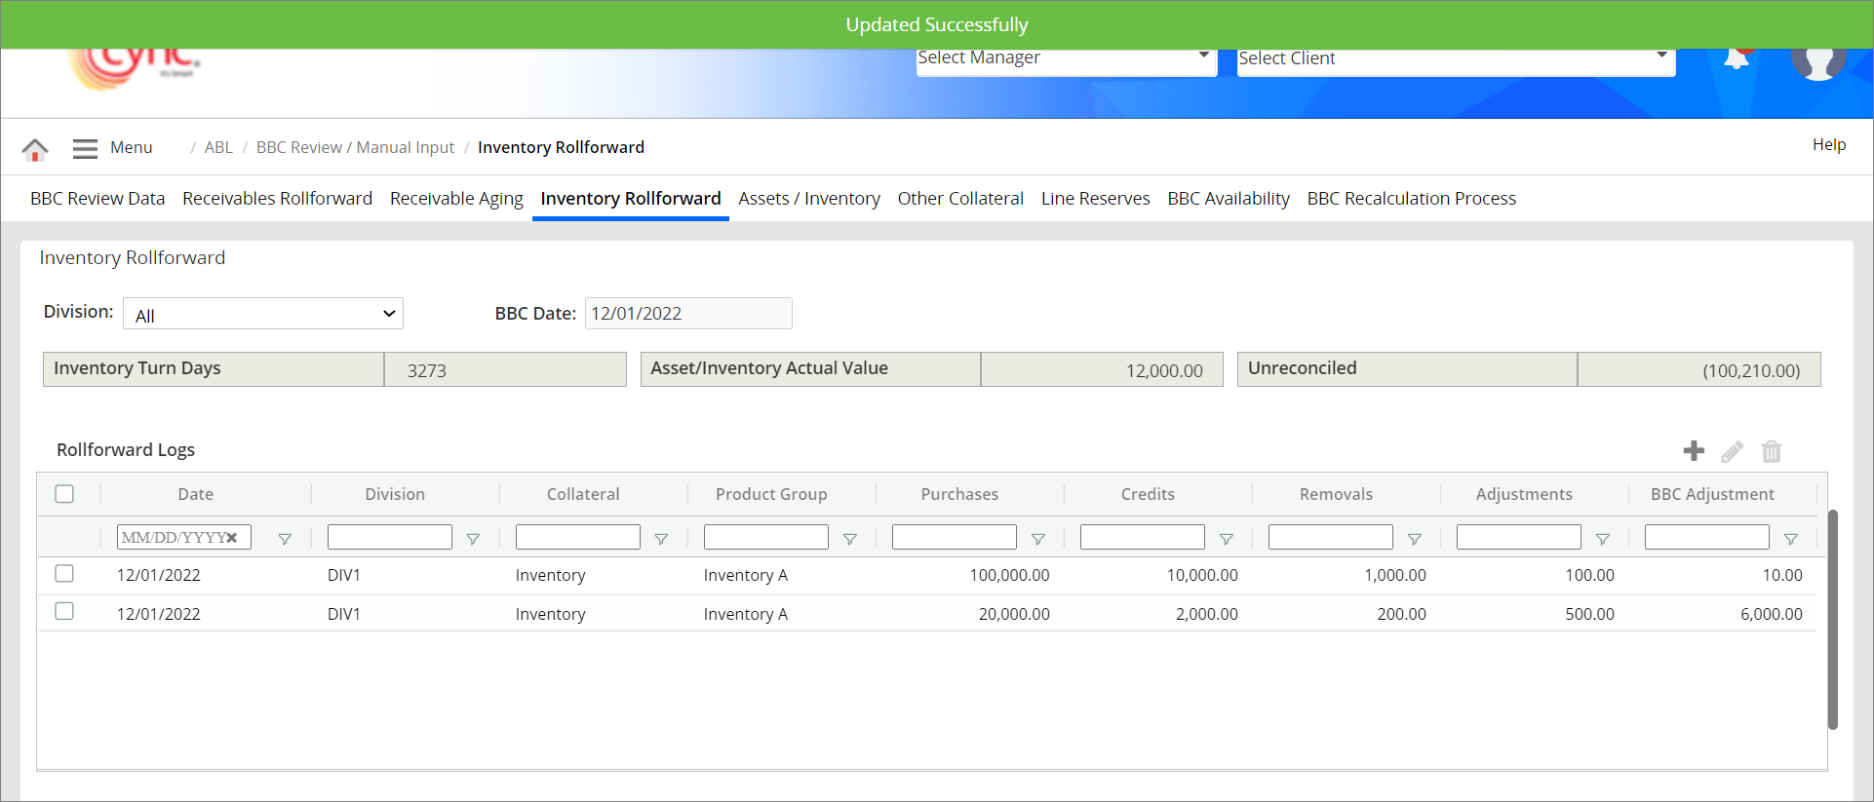
Task: Expand the Division dropdown
Action: (x=263, y=314)
